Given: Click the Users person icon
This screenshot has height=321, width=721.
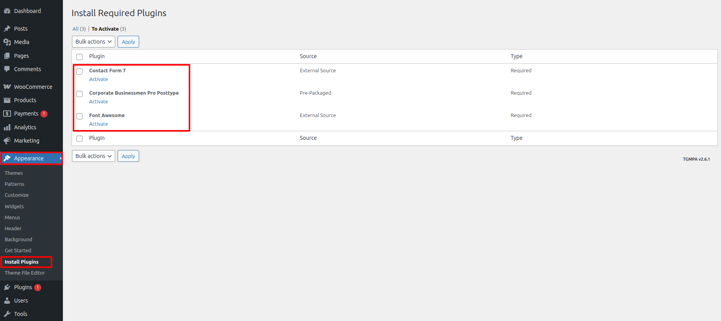Looking at the screenshot, I should (7, 301).
